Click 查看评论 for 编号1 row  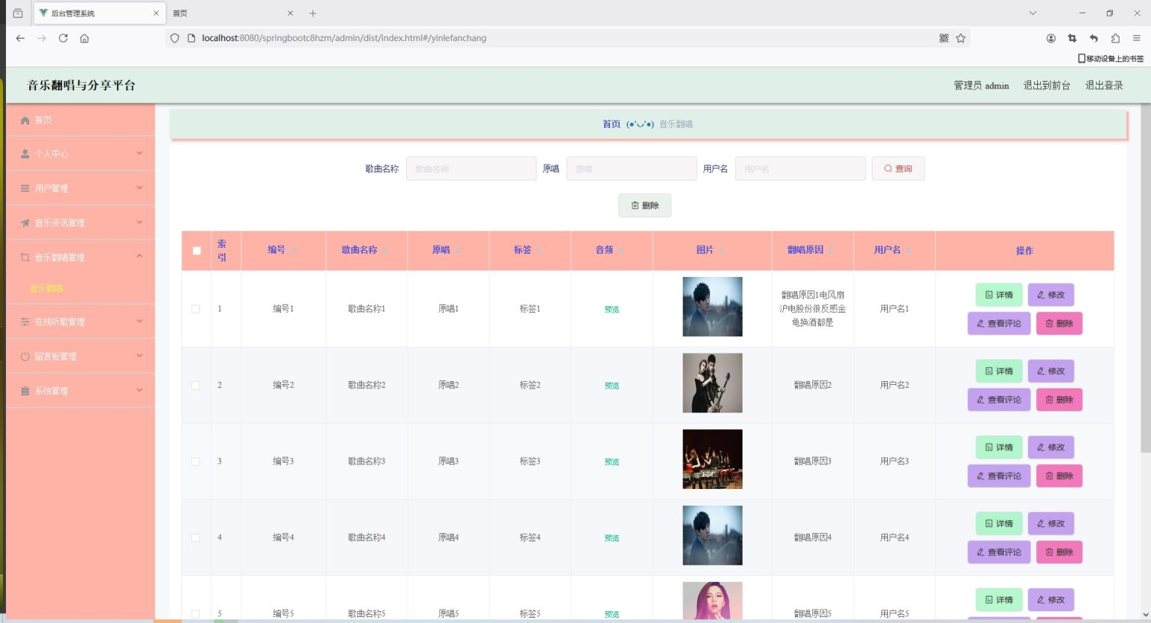(x=999, y=323)
